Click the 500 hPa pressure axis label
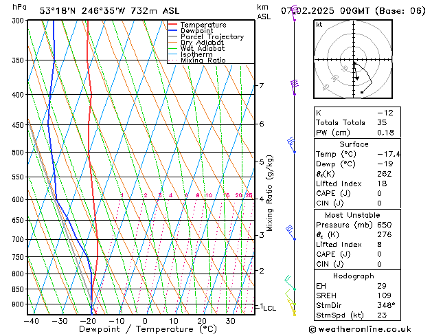 pyautogui.click(x=18, y=153)
